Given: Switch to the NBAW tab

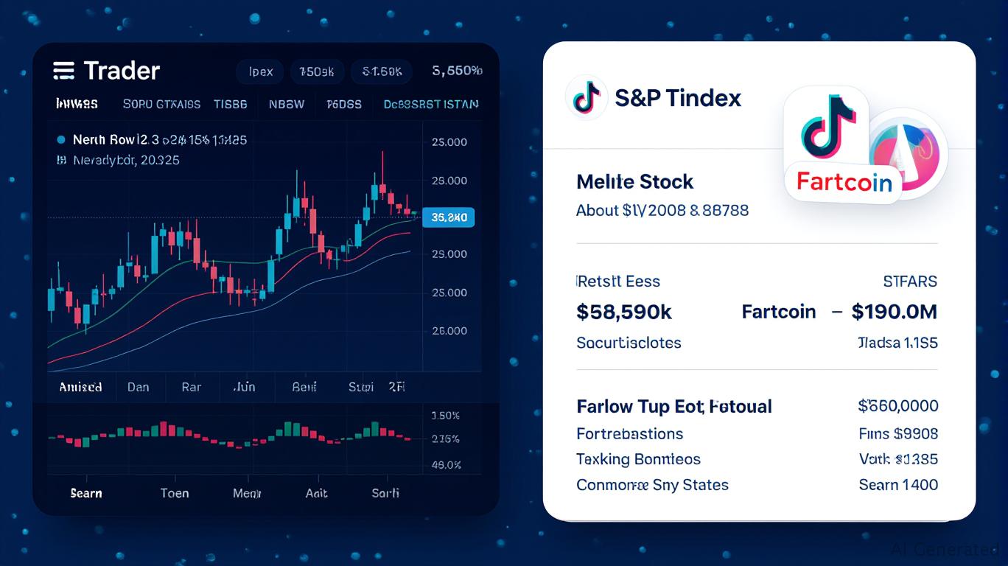Looking at the screenshot, I should tap(287, 104).
